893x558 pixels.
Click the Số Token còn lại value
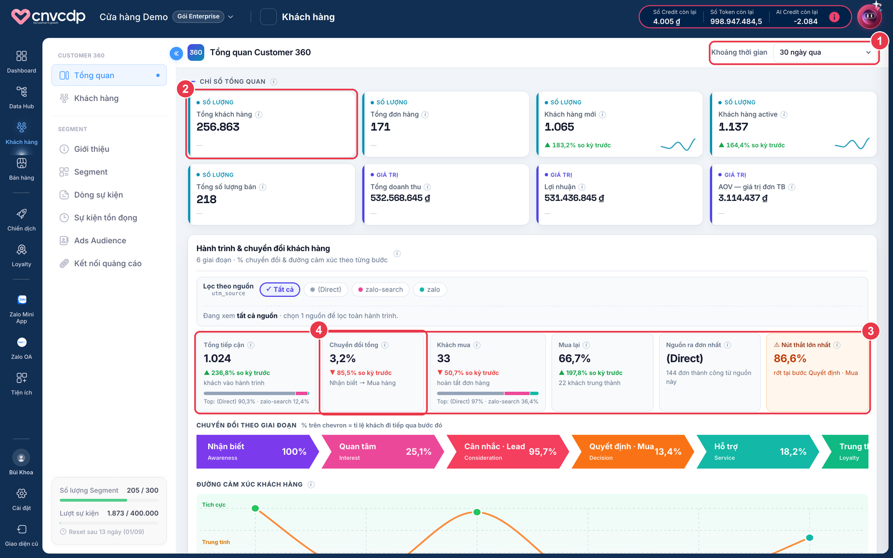pos(736,21)
